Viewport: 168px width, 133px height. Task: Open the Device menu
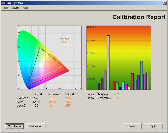point(15,8)
